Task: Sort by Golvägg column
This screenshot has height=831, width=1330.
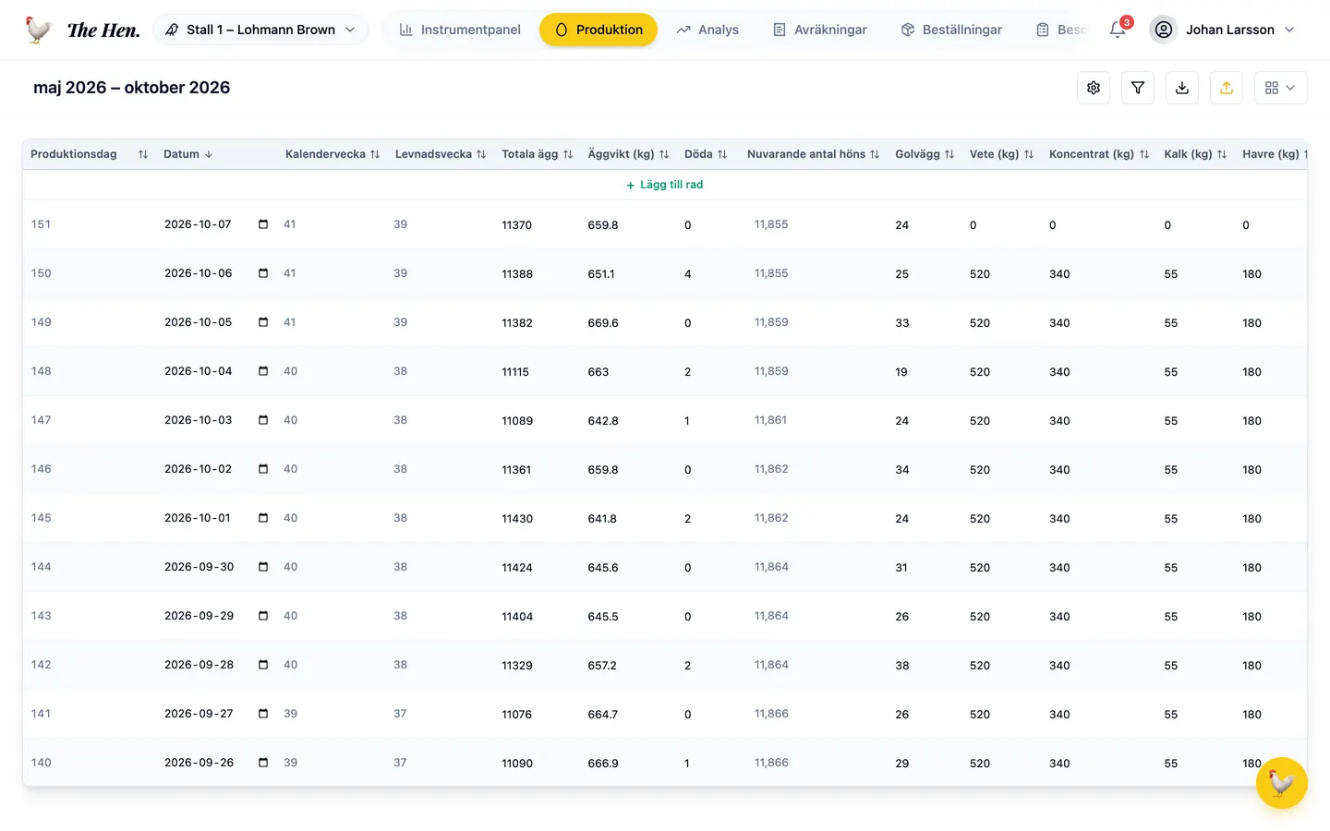Action: (x=949, y=154)
